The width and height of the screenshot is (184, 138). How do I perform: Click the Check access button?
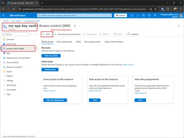(50, 69)
